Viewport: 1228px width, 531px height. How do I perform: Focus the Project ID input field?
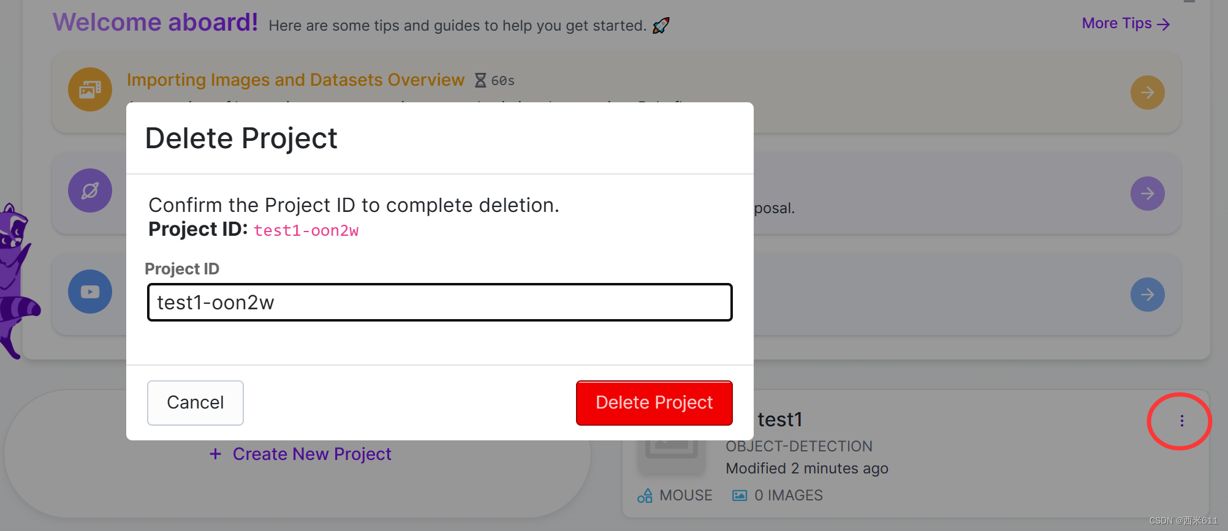439,302
